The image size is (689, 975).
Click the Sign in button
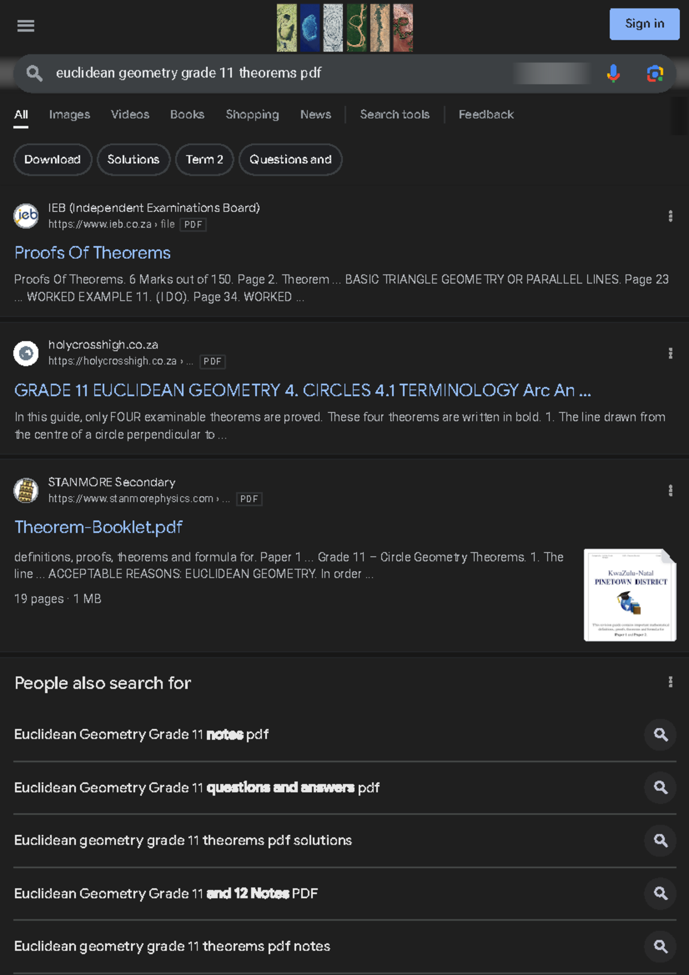(x=644, y=24)
